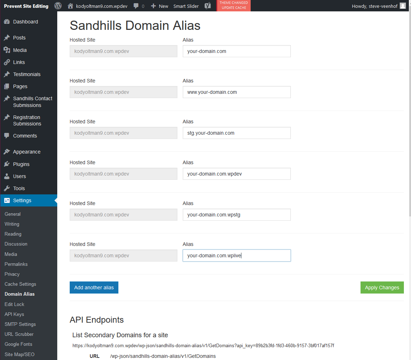Click the Testimonials pin icon
Viewport: 411px width, 360px height.
[x=7, y=74]
